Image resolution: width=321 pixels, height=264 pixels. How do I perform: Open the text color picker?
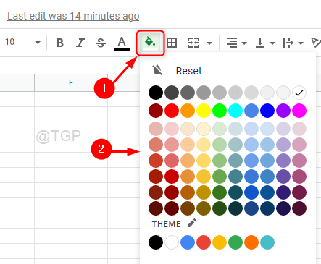click(122, 43)
